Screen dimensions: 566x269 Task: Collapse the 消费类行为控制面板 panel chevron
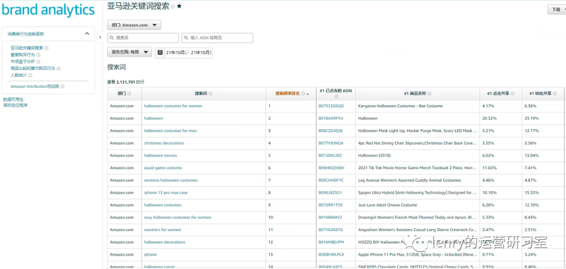pos(87,33)
